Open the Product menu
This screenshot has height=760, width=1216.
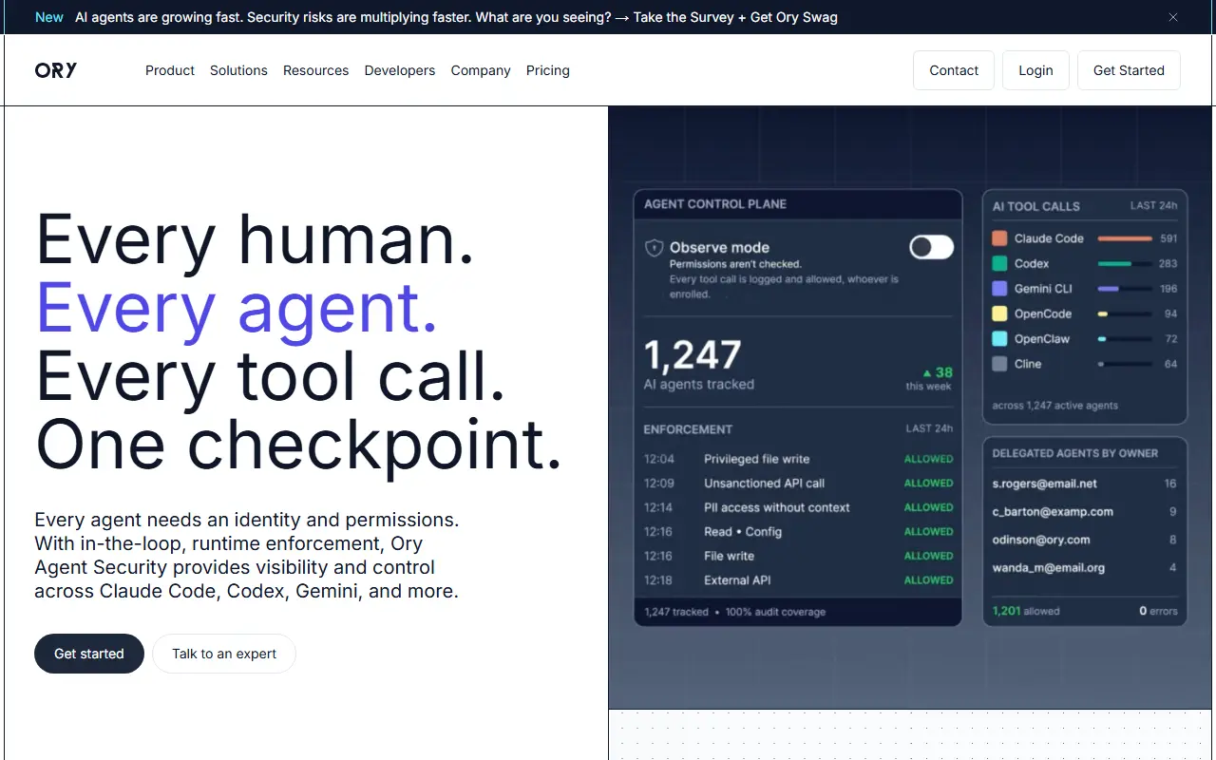tap(170, 70)
